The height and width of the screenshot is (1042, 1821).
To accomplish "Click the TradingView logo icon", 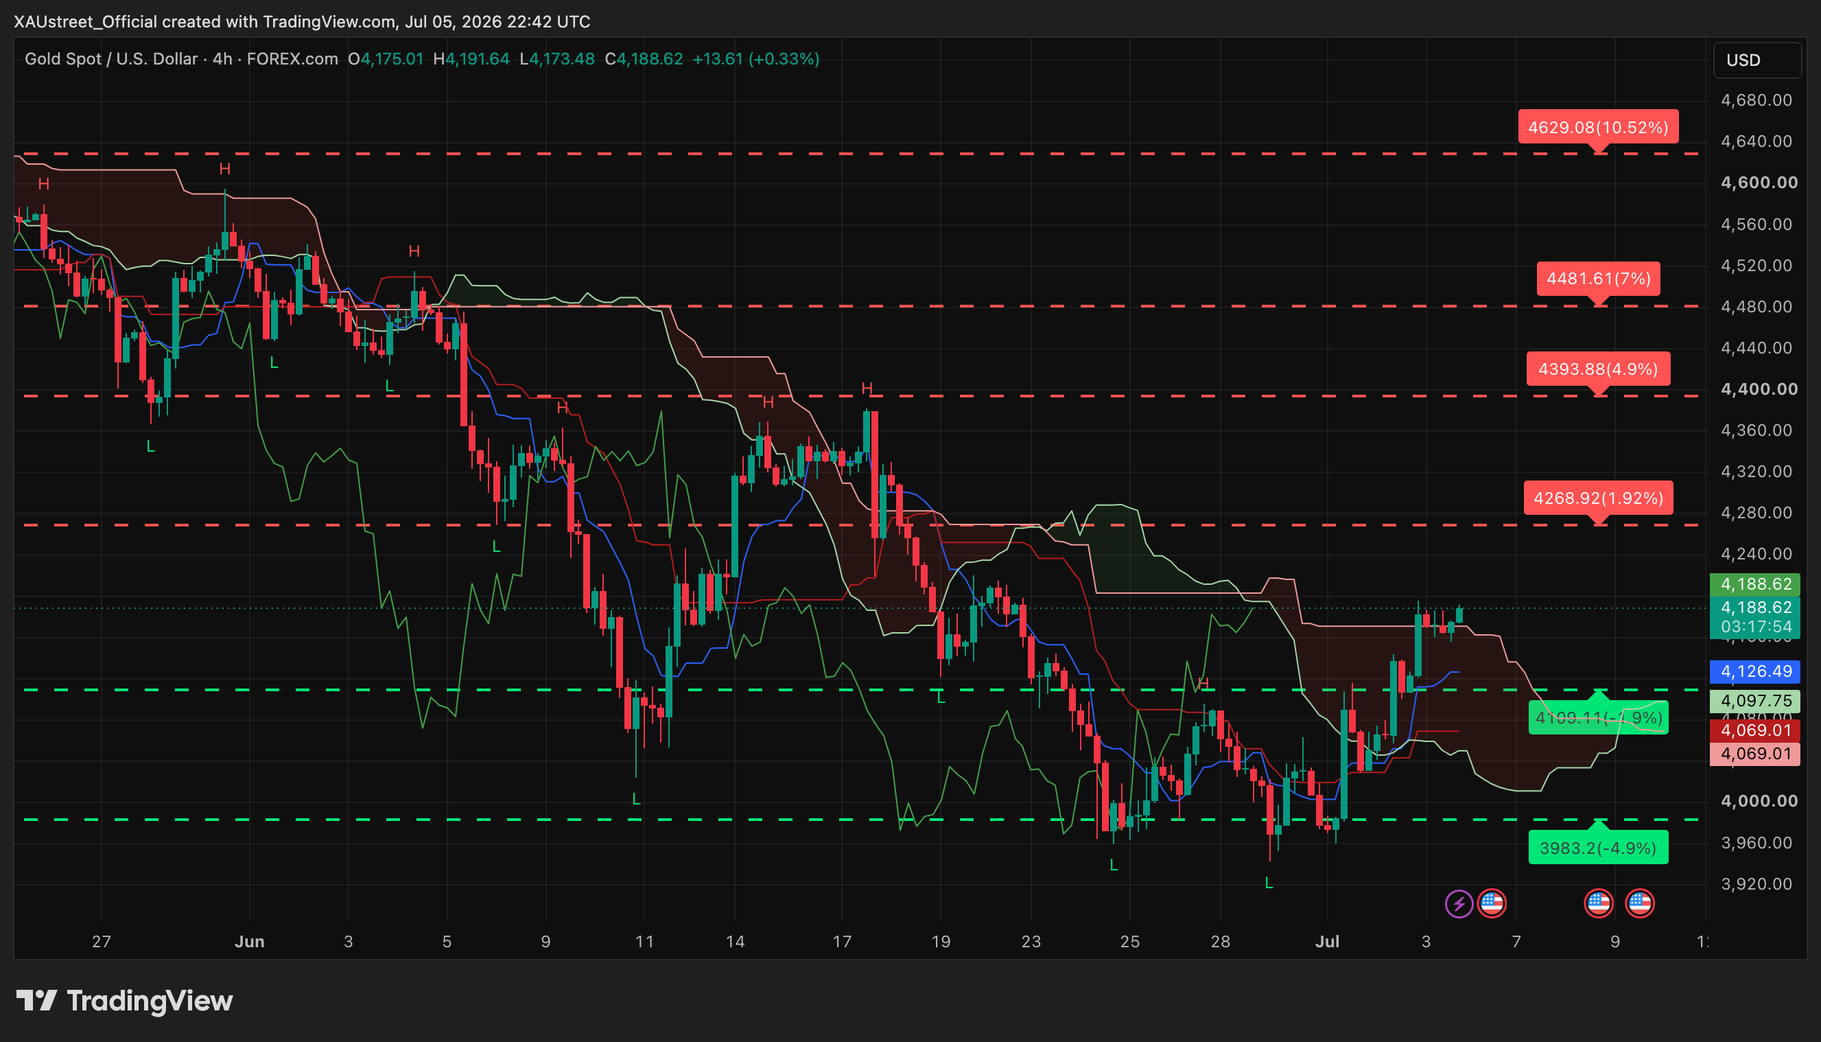I will pos(36,1001).
